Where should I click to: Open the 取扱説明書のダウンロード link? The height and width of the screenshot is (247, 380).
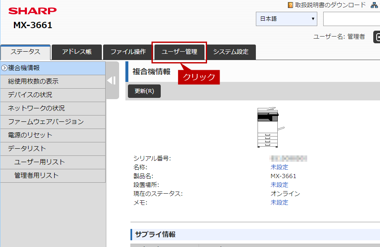(x=330, y=5)
